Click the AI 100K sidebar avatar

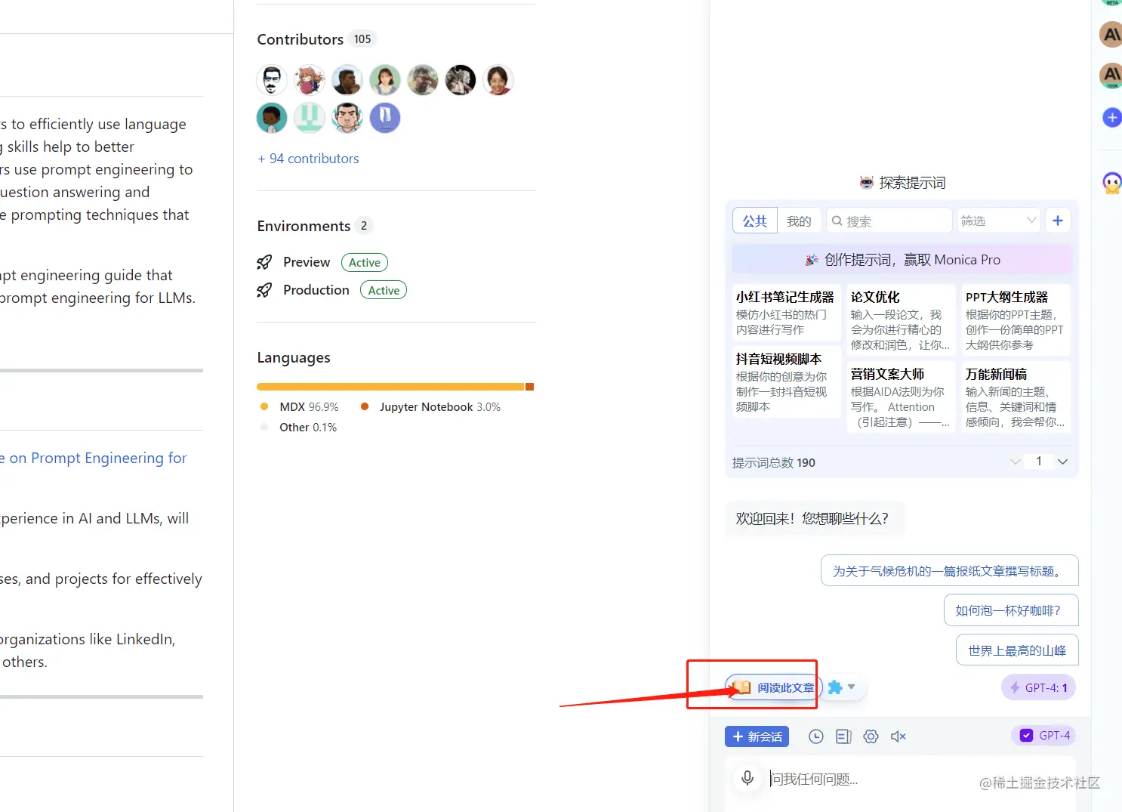pos(1111,75)
